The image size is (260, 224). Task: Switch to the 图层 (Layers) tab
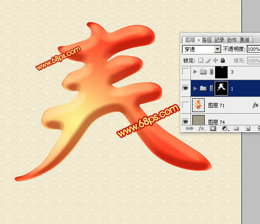coord(190,40)
